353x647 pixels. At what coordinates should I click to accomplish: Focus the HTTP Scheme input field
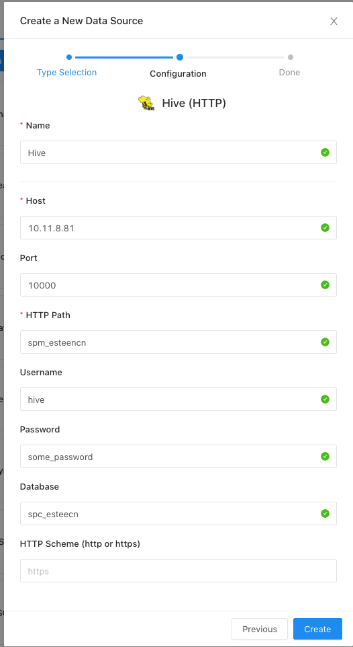point(179,570)
